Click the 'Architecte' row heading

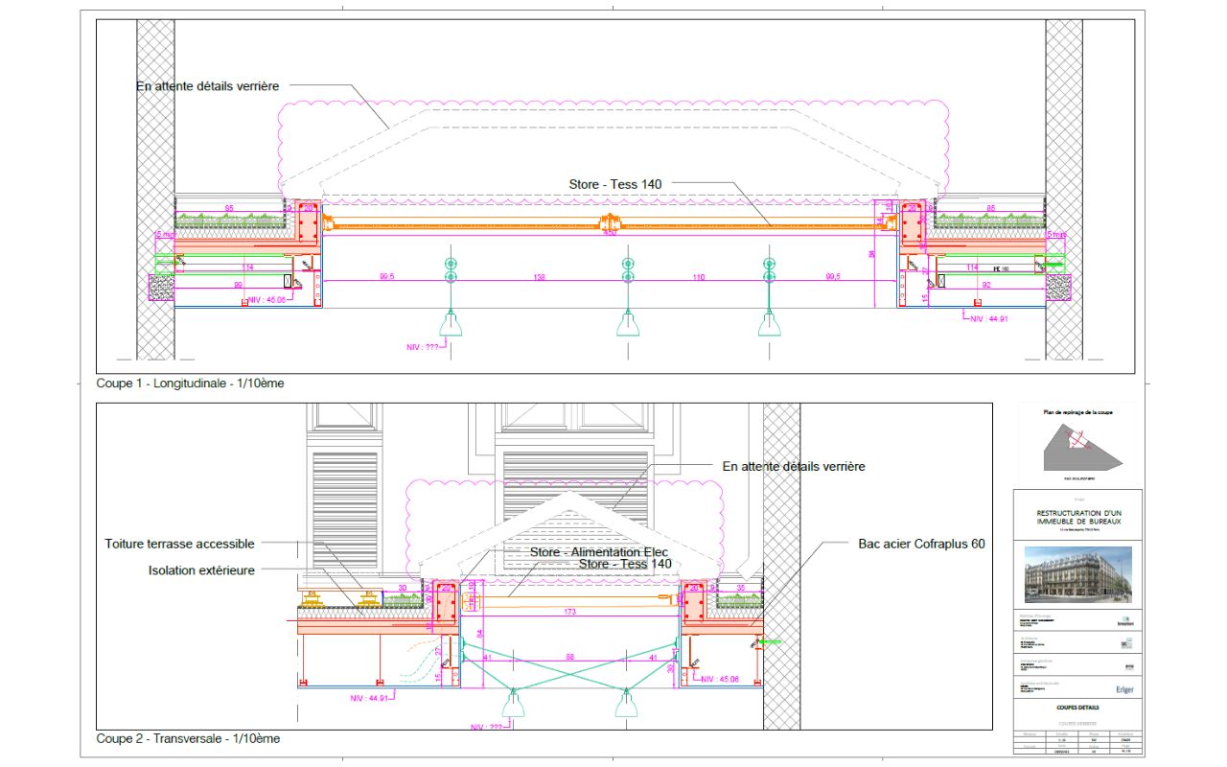tap(1029, 637)
